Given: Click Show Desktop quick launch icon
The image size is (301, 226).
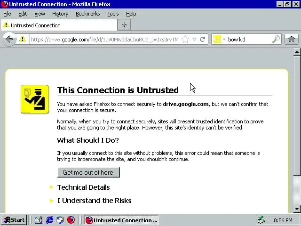Looking at the screenshot, I should [39, 220].
